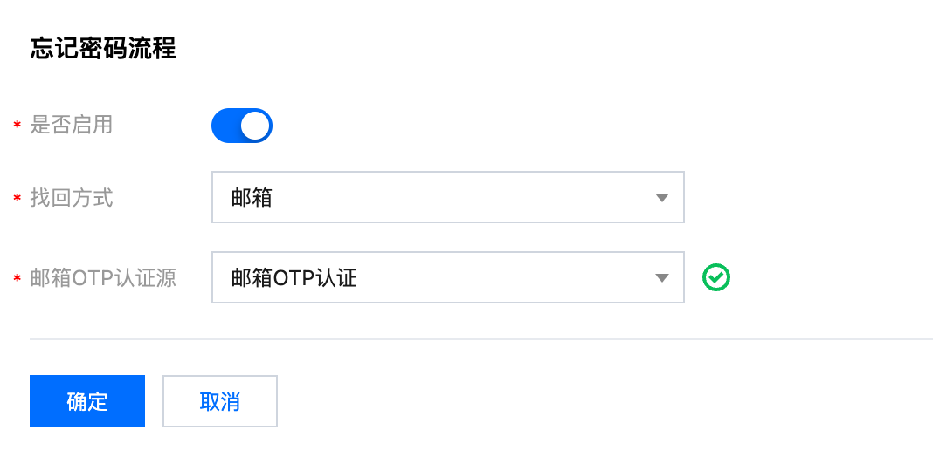
Task: Click the white knob of the enable switch
Action: coord(255,126)
